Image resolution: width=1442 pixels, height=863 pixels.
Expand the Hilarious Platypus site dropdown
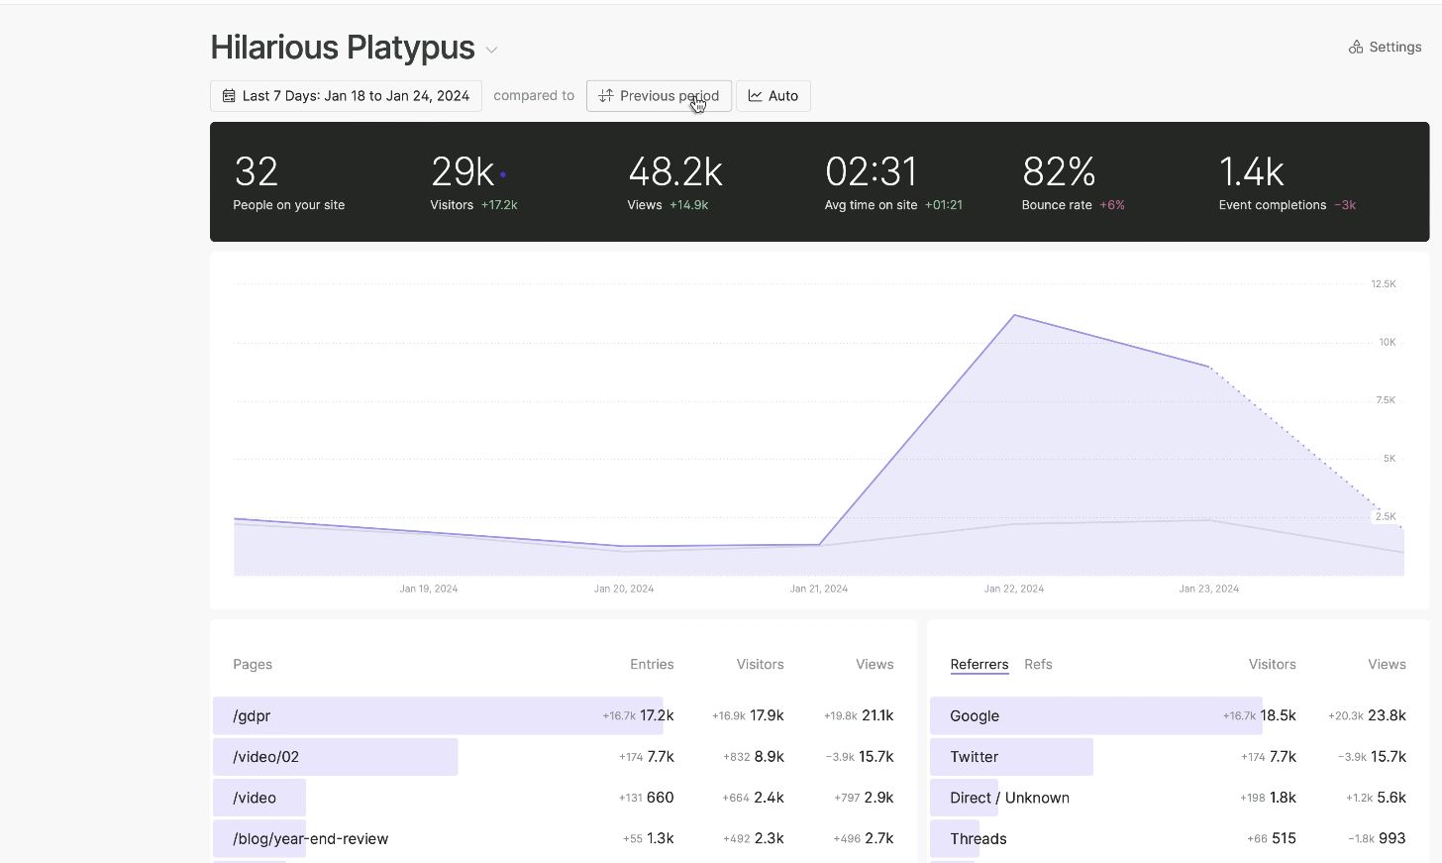pos(491,49)
